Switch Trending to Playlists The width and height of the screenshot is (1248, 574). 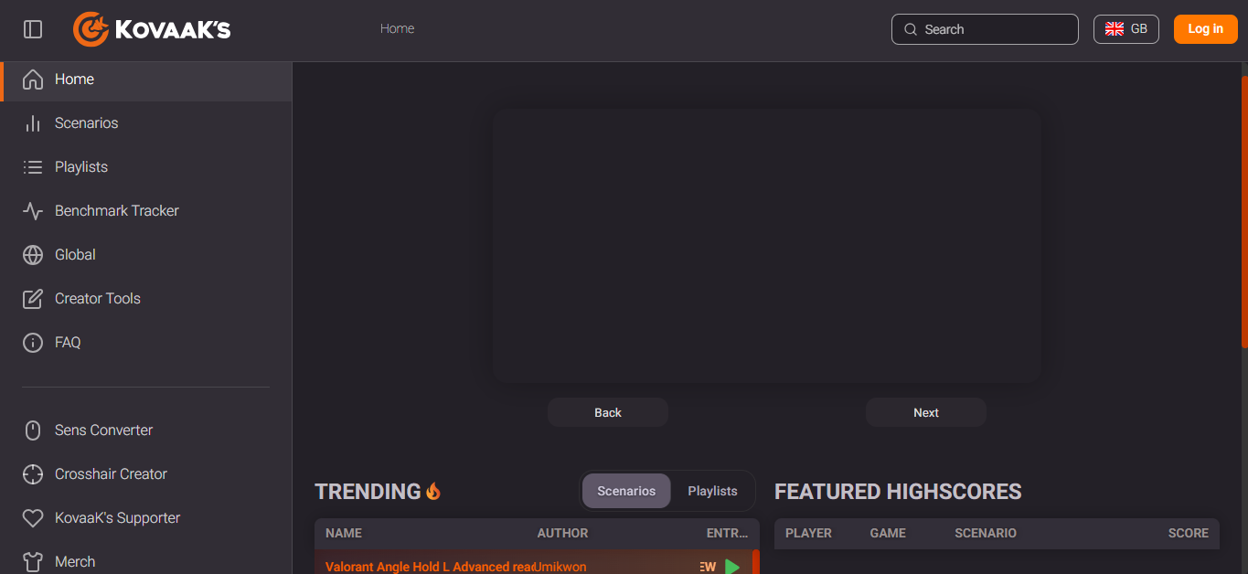click(x=712, y=491)
